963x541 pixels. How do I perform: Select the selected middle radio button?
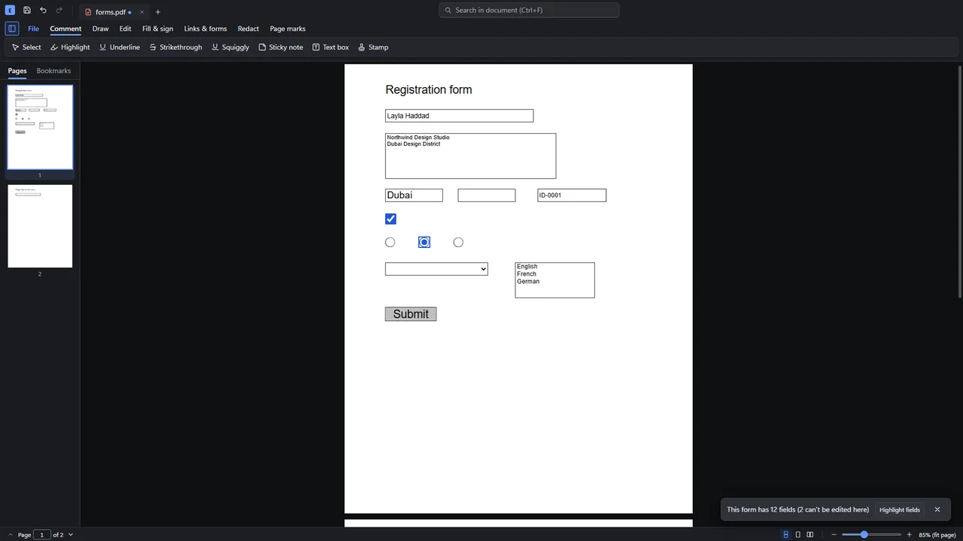click(x=424, y=242)
